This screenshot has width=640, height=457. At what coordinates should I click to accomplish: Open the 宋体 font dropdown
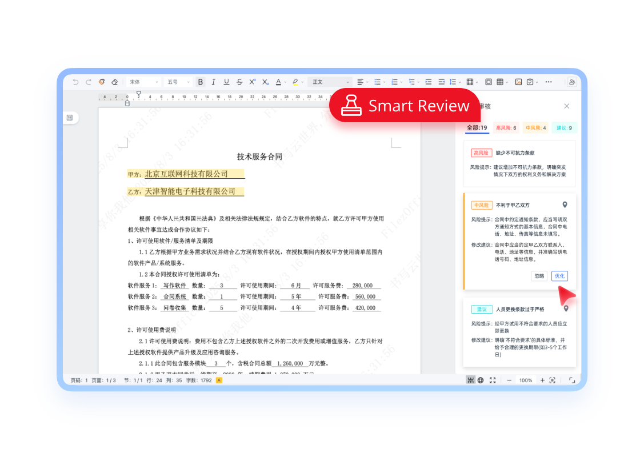(x=143, y=82)
